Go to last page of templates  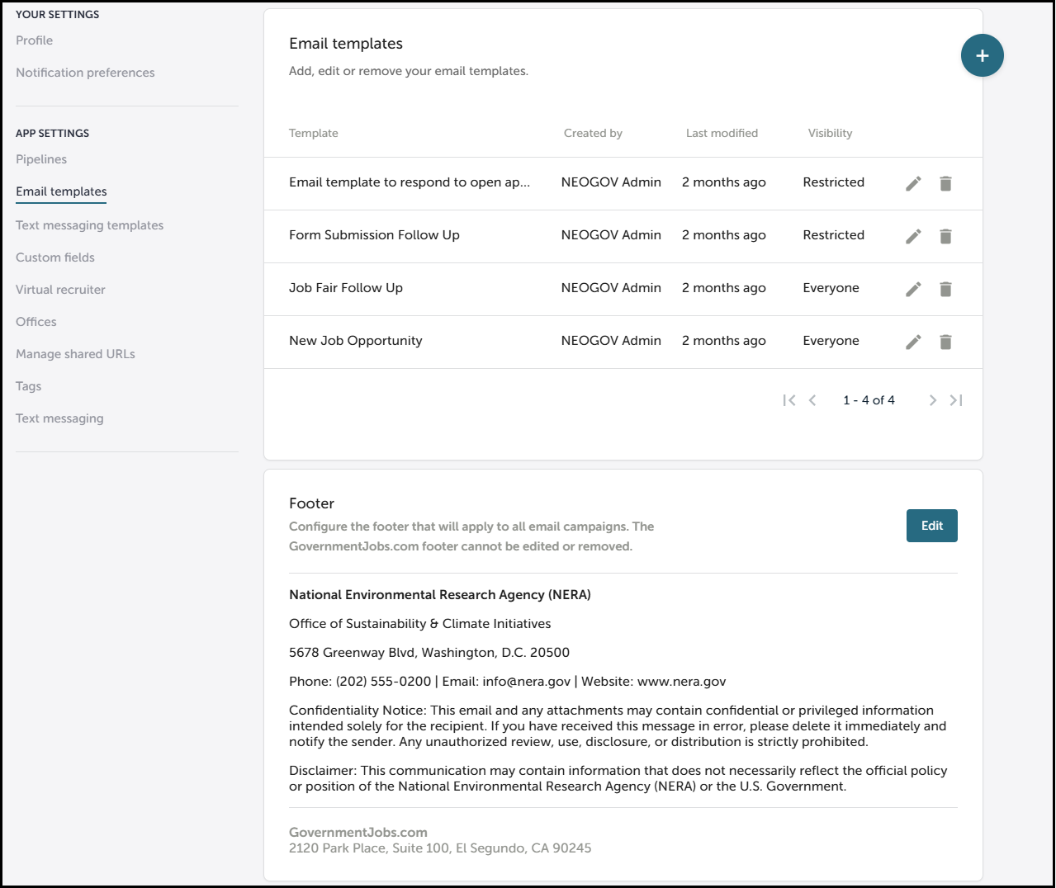coord(956,400)
